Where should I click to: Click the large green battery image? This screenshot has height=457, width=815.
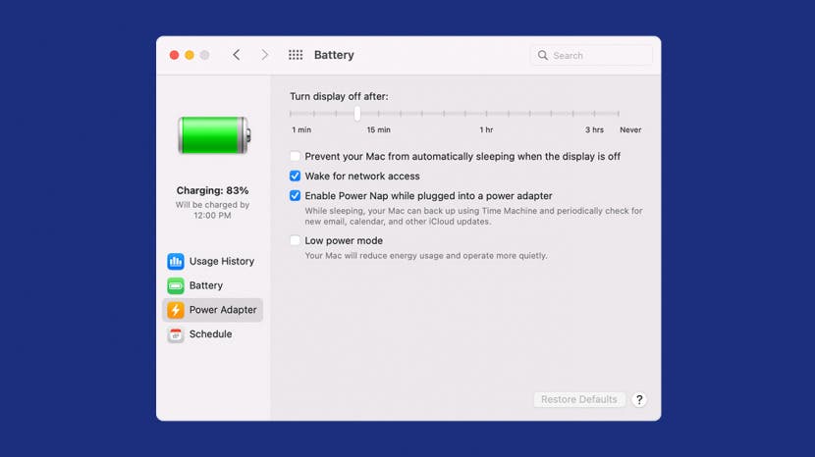point(214,135)
